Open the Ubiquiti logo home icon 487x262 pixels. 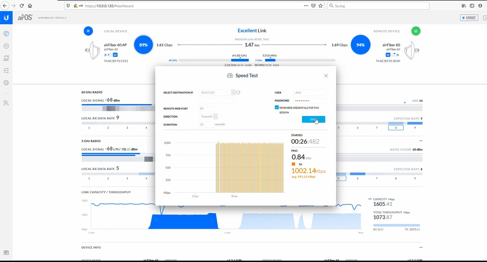point(6,18)
